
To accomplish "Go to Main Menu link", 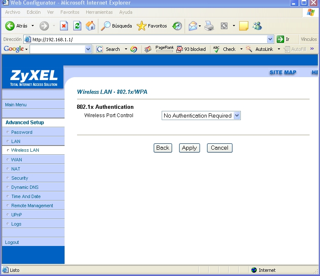I will pyautogui.click(x=16, y=105).
